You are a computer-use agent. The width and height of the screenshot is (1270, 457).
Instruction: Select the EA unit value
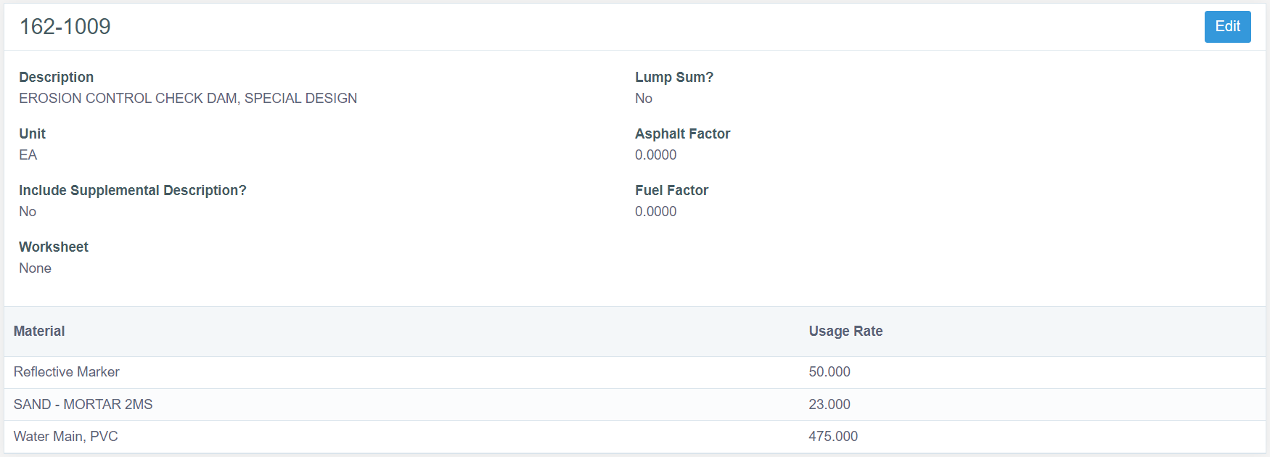coord(28,155)
